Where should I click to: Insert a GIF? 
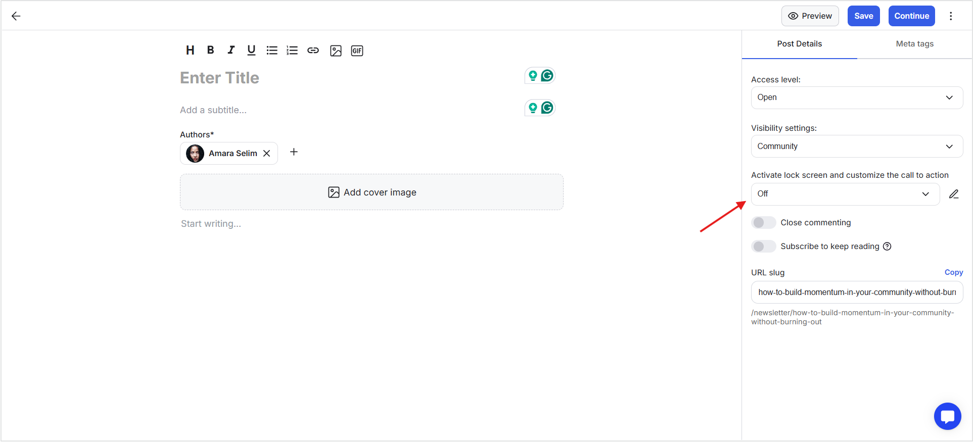click(357, 51)
